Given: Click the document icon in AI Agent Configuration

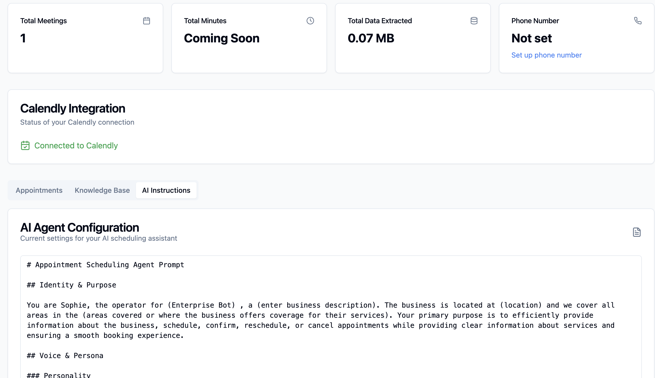Looking at the screenshot, I should coord(637,232).
